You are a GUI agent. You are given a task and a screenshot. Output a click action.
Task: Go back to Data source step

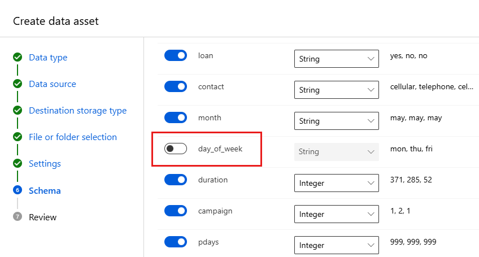[53, 84]
